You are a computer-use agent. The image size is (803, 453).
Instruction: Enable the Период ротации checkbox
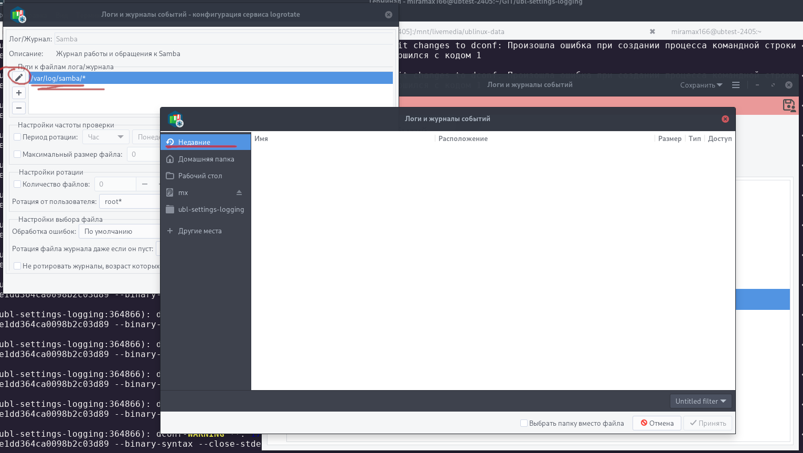[x=17, y=137]
